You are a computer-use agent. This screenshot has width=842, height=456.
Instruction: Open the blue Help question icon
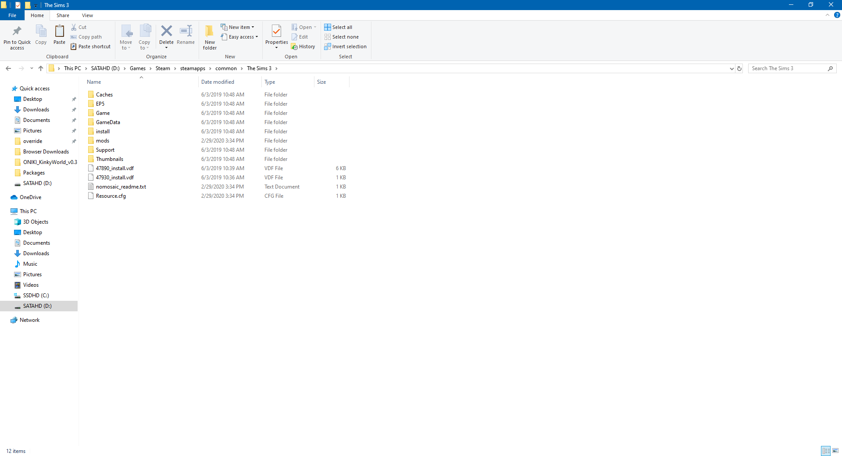coord(837,15)
